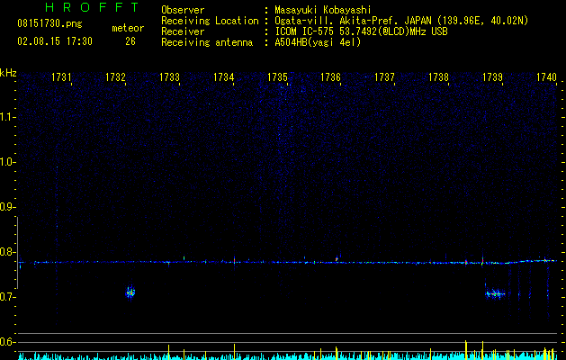Click the Ogata-vill. Akita-Pref. JAPAN location text
The width and height of the screenshot is (566, 360).
point(401,21)
